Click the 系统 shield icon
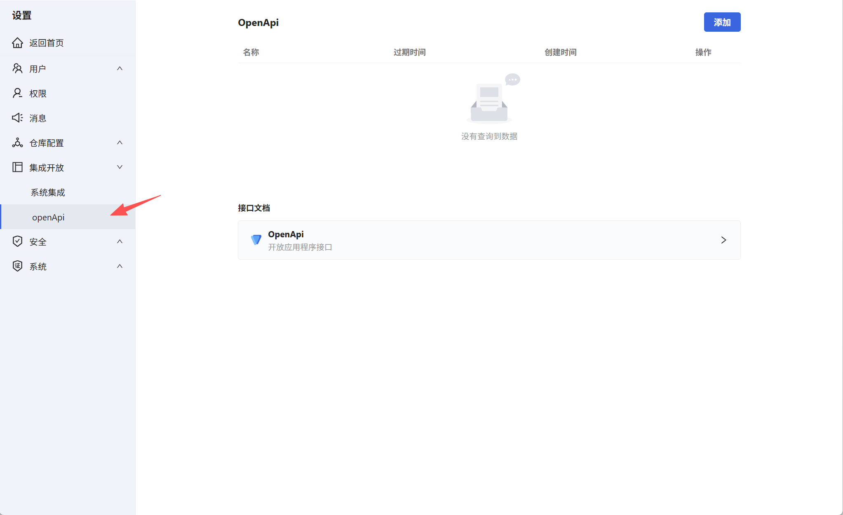Screen dimensions: 843x515 point(17,266)
